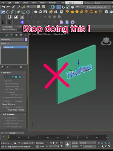
Task: Open the Edit menu
Action: click(x=9, y=3)
